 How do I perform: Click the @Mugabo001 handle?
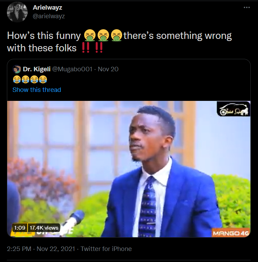pos(72,69)
